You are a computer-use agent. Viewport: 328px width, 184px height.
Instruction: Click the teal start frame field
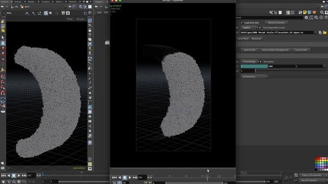[254, 66]
